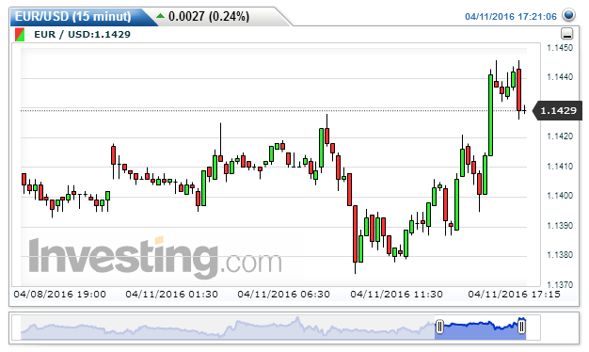Click the 04/11/2016 11:30 time label

tap(397, 295)
